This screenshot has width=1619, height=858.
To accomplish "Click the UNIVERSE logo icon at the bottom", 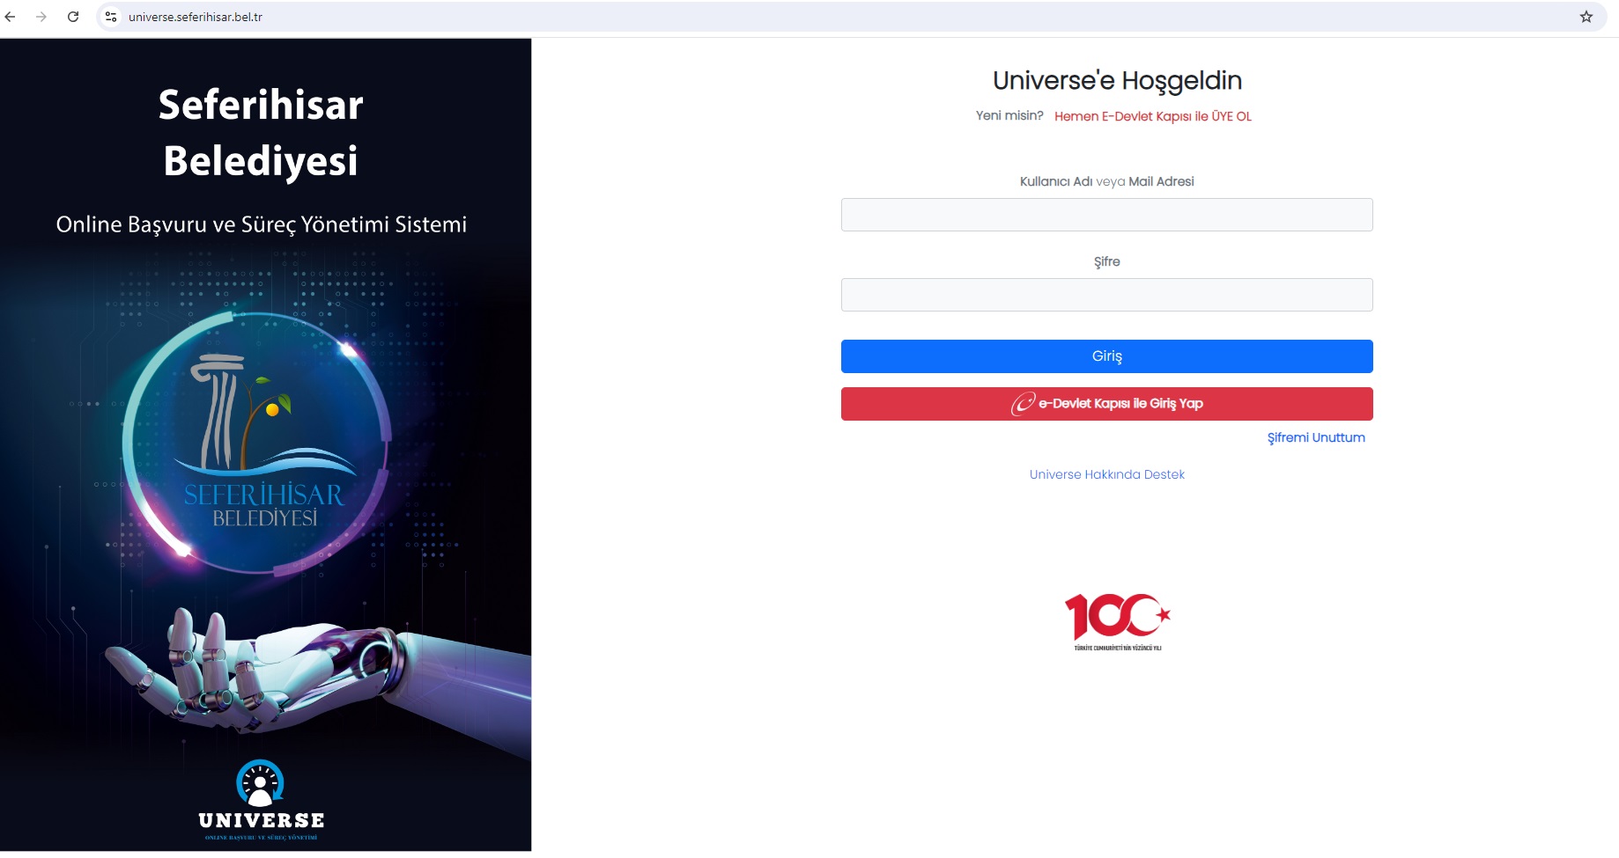I will [261, 798].
